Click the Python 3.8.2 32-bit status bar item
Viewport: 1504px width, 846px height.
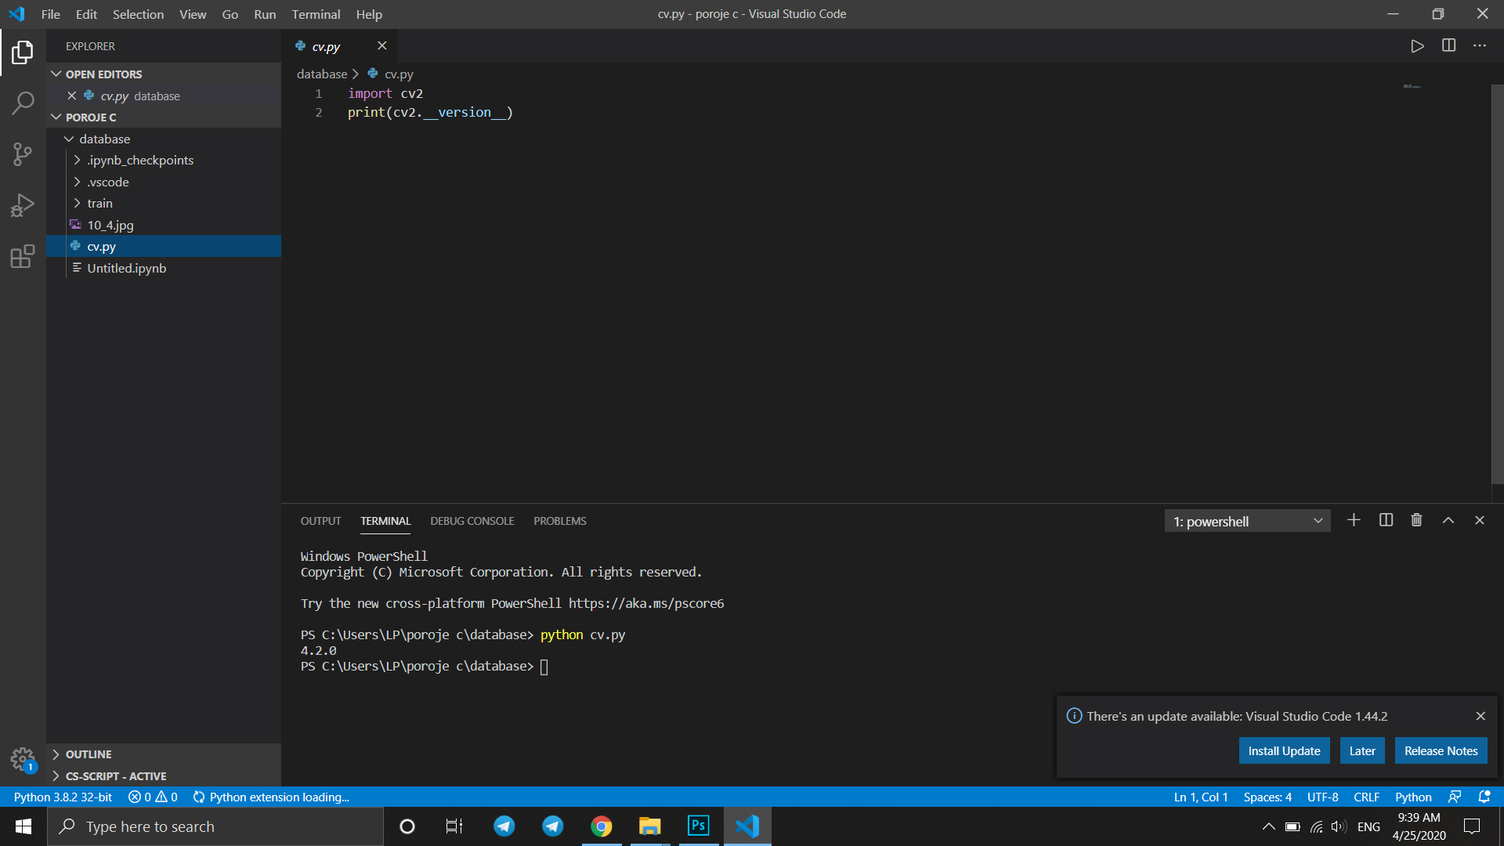coord(63,797)
